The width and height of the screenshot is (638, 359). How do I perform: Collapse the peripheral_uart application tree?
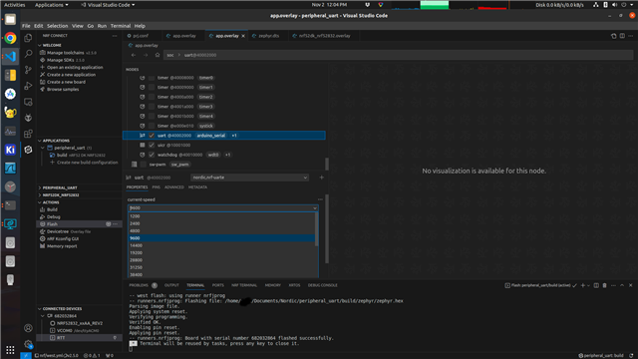(x=43, y=148)
